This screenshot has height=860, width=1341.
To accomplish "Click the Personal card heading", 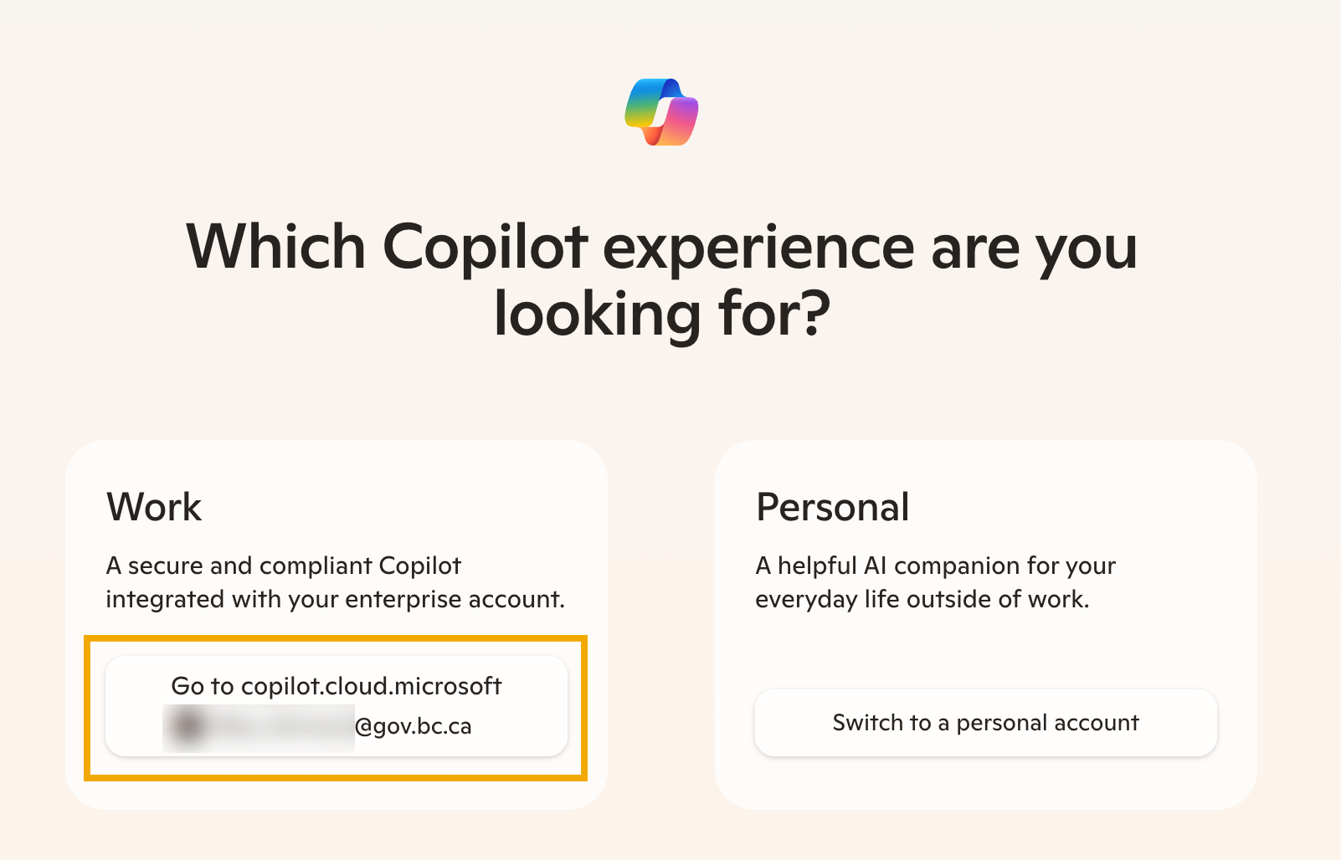I will (833, 507).
